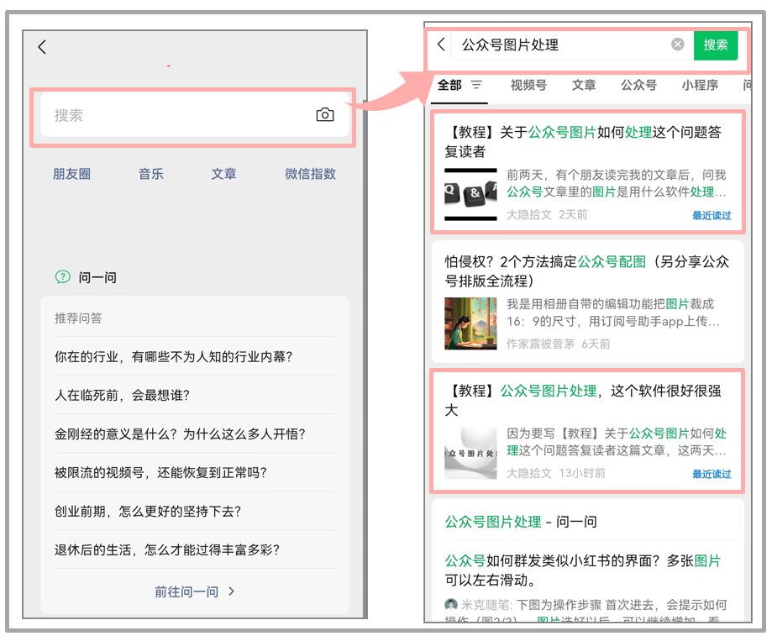This screenshot has height=636, width=772.
Task: Open article 关于公众号图片如何处理这个问题答复读者
Action: point(583,142)
